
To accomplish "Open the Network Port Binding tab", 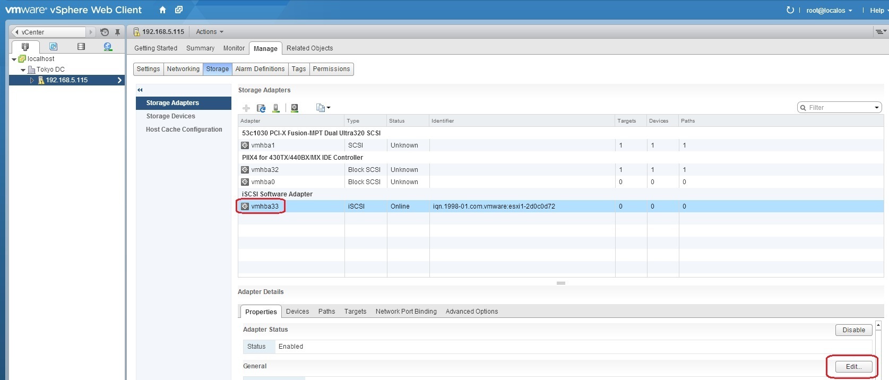I will [406, 312].
